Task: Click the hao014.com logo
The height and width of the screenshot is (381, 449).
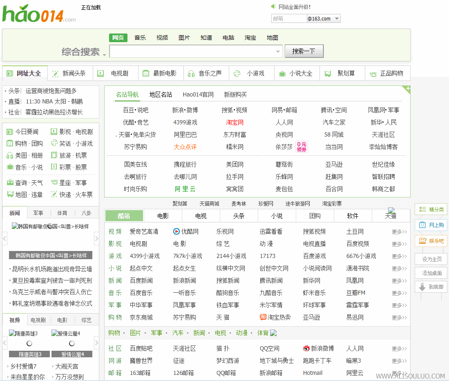Action: [x=39, y=14]
